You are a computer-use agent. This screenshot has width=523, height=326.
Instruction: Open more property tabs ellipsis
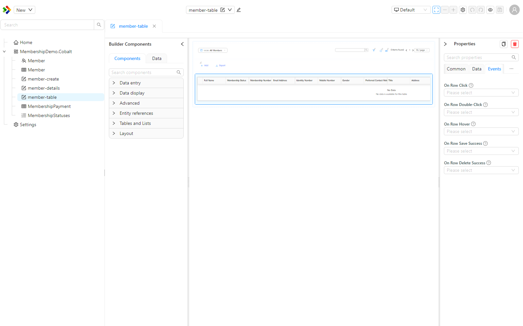[511, 69]
